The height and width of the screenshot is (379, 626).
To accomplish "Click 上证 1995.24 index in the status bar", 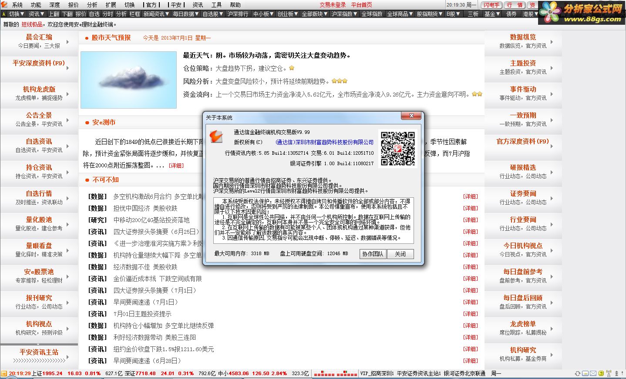I will [48, 374].
